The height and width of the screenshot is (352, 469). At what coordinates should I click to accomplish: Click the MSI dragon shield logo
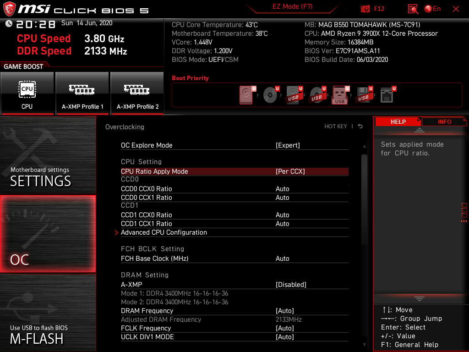point(9,9)
